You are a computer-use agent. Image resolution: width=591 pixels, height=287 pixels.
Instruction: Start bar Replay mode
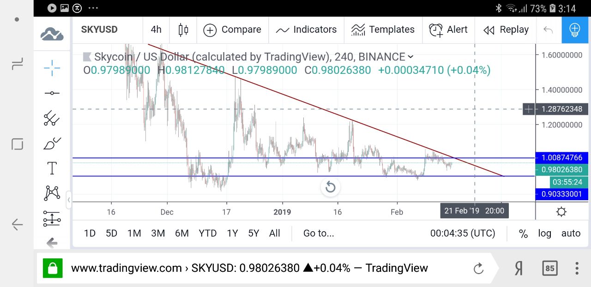(506, 30)
